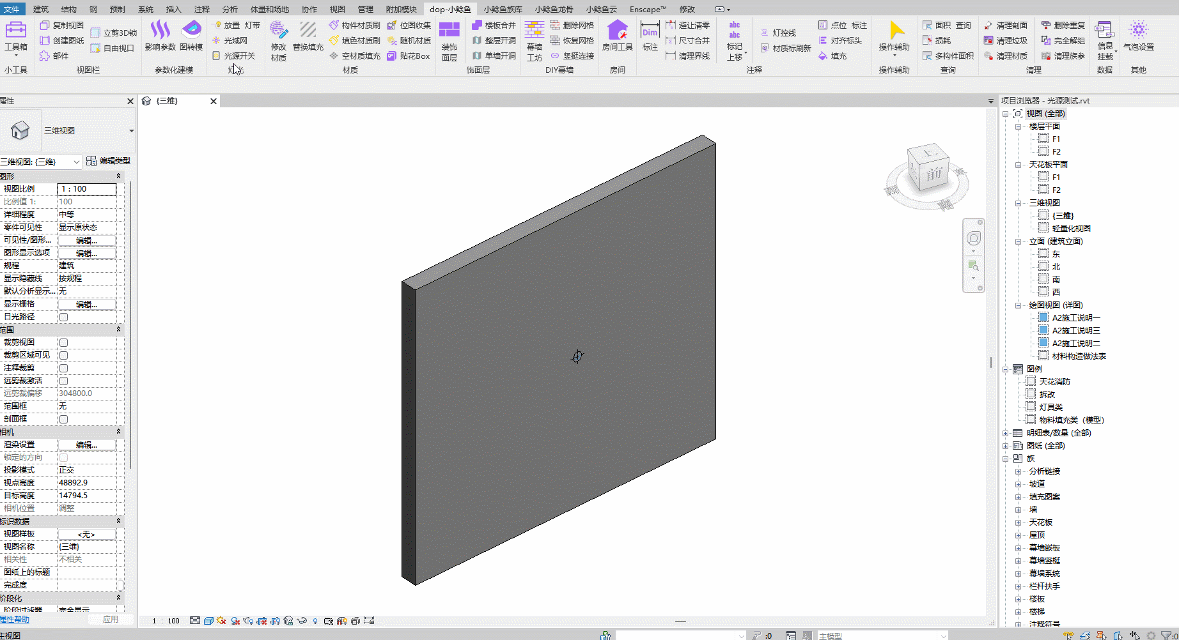
Task: Select the 轻量化视图 tree item
Action: tap(1071, 229)
